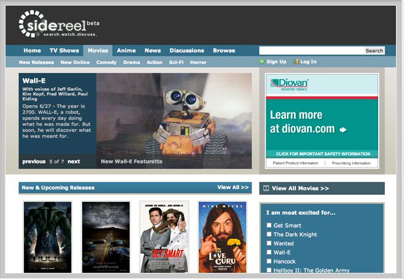The image size is (404, 279).
Task: Click the View All Movies grid icon
Action: [x=266, y=188]
